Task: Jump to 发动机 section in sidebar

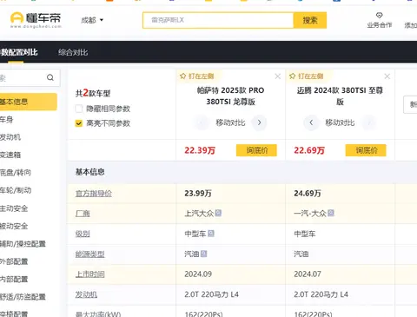Action: tap(10, 137)
